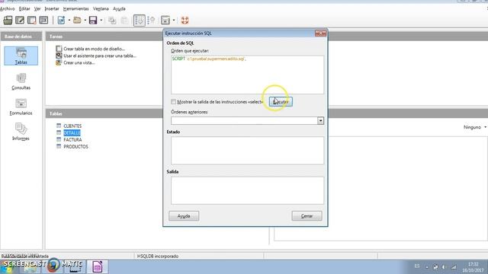Click 'HSQLDB incorporado' in the status bar

point(158,256)
